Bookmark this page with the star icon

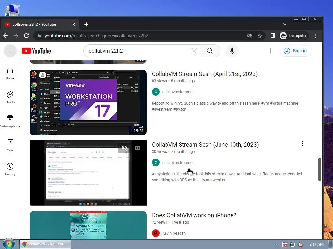(260, 36)
